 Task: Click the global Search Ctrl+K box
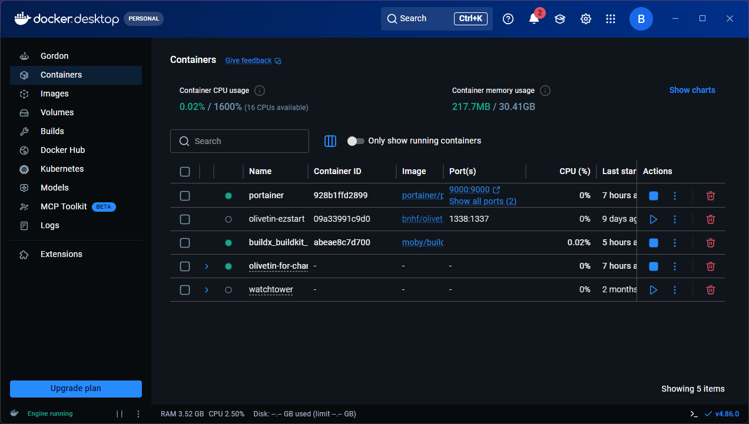click(437, 19)
